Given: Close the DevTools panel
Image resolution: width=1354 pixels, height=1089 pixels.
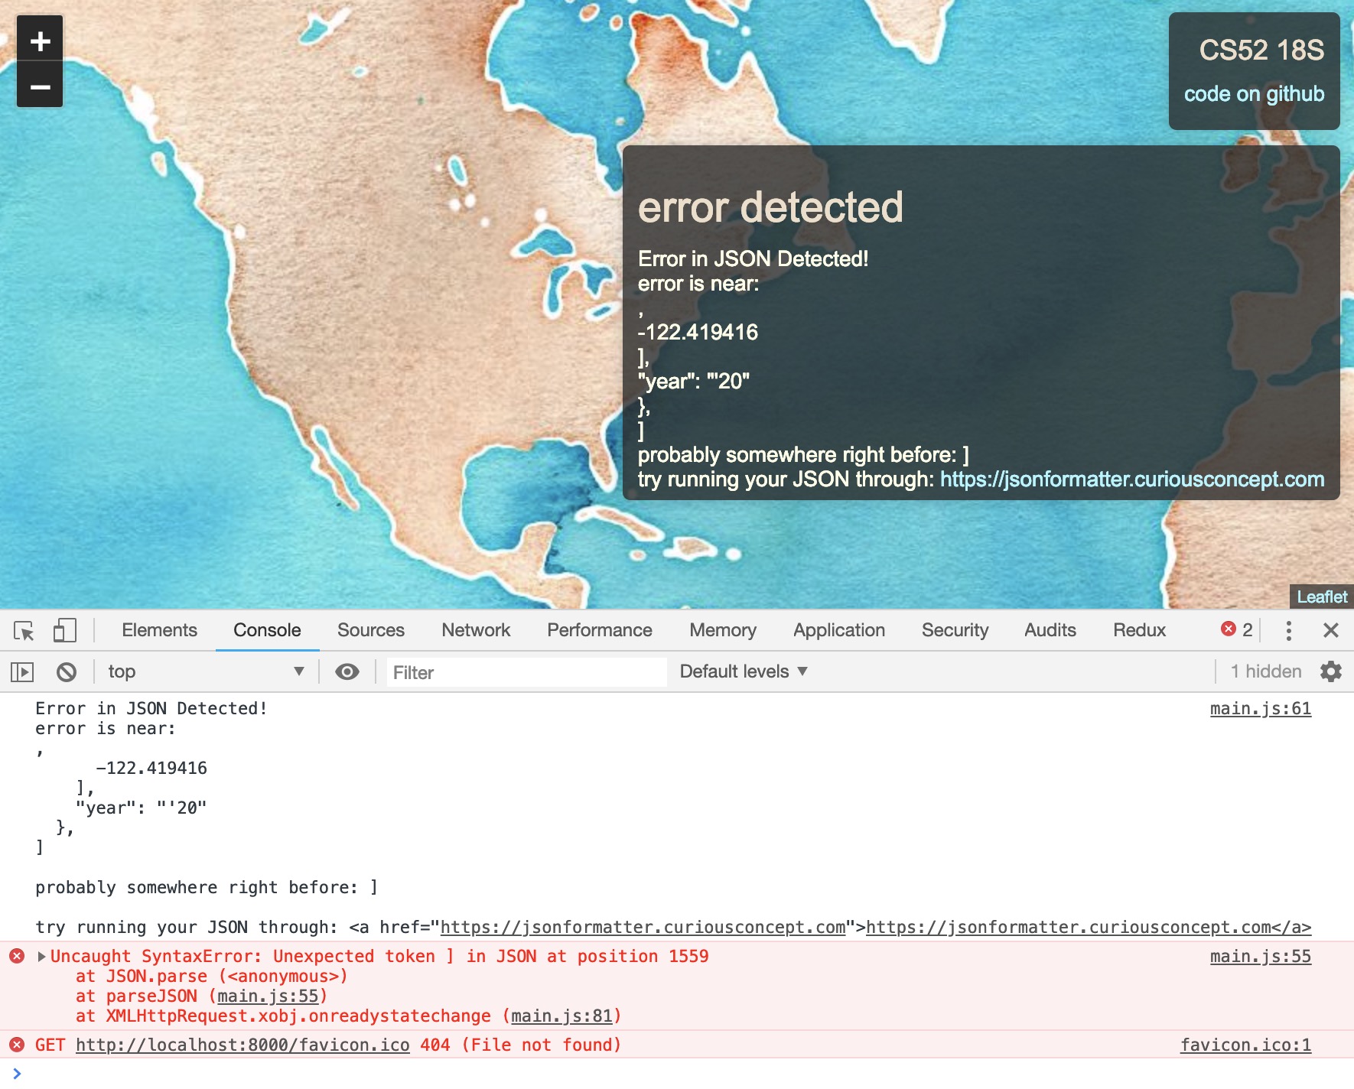Looking at the screenshot, I should (1331, 630).
